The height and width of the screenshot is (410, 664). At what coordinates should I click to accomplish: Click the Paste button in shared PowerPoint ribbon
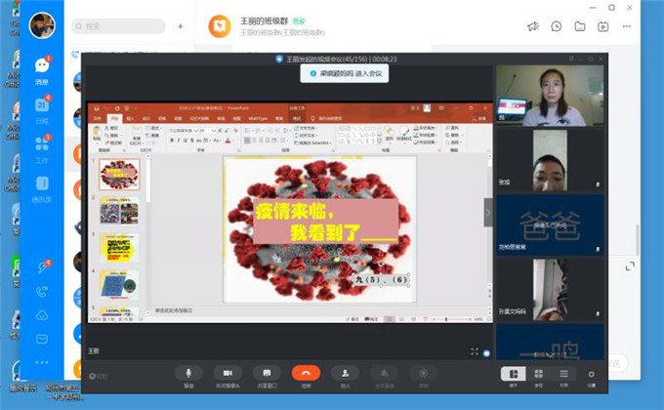[97, 134]
